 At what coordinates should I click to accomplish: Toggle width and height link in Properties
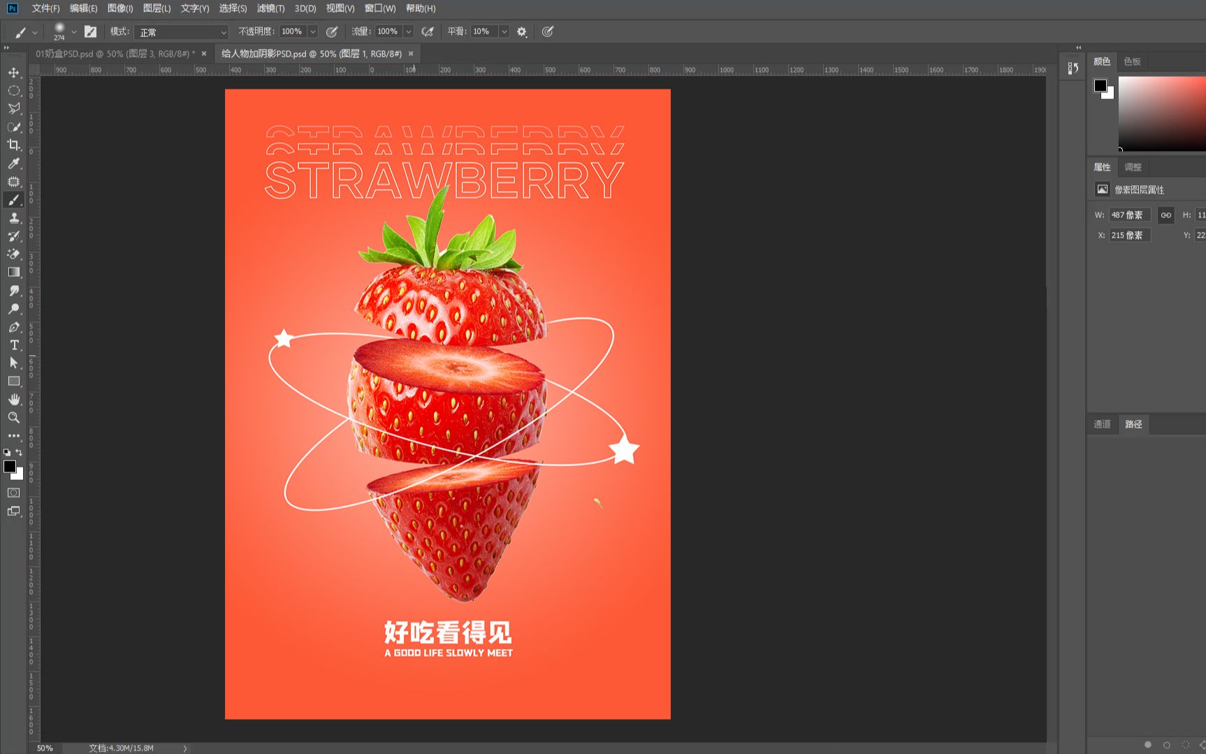[x=1165, y=215]
